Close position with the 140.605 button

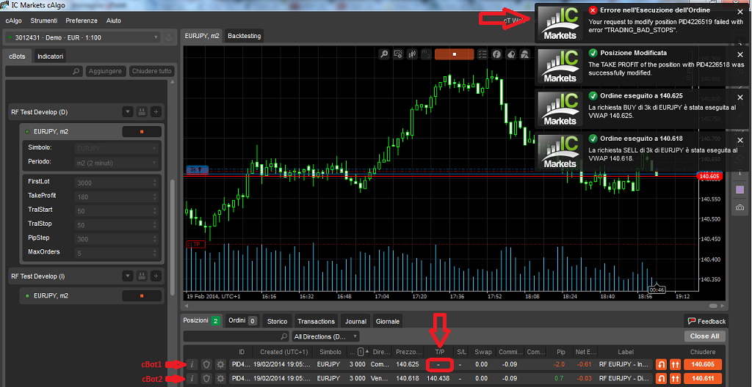[x=704, y=364]
